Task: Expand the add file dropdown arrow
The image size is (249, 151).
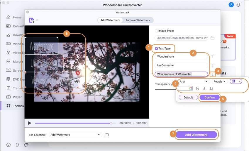Action: click(x=37, y=20)
